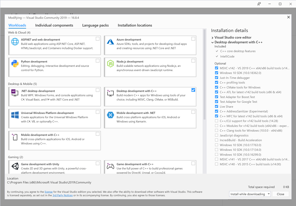Check the Azure development workload box
This screenshot has height=206, width=296.
(193, 39)
